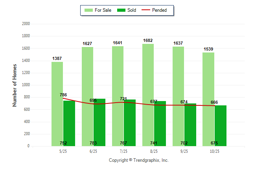Click the 675 Sold value label

pyautogui.click(x=215, y=143)
